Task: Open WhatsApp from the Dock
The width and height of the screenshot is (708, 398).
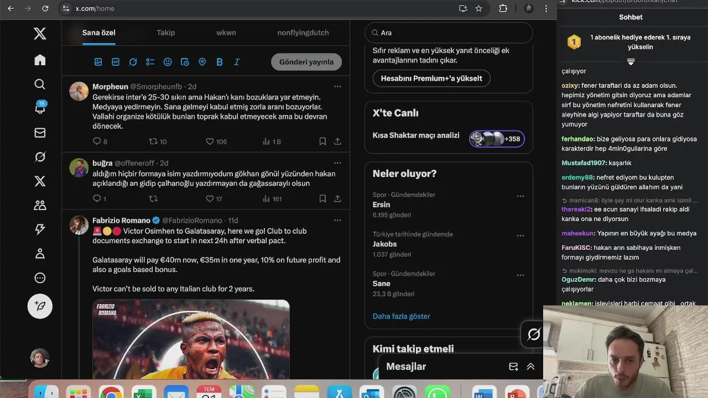Action: 437,392
